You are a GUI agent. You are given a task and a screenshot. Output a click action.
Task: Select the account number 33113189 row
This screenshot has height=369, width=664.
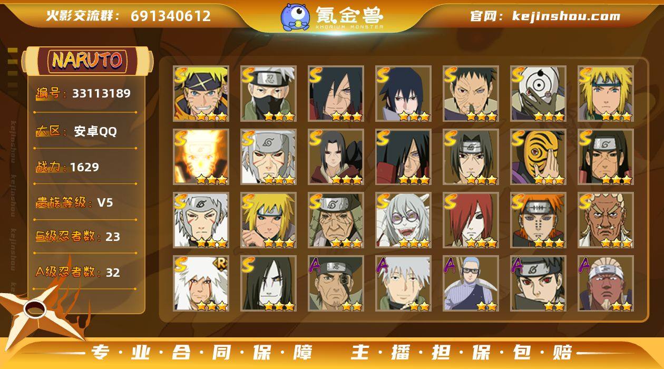pyautogui.click(x=83, y=94)
